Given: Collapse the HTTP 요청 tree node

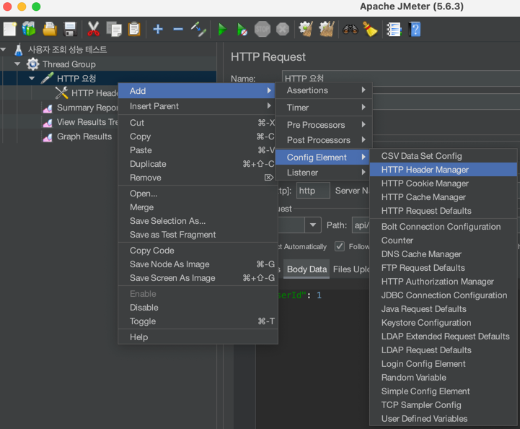Looking at the screenshot, I should point(32,79).
